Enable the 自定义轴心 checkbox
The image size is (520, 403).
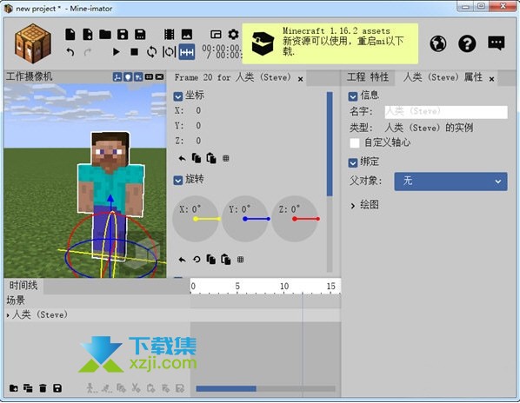(x=355, y=143)
